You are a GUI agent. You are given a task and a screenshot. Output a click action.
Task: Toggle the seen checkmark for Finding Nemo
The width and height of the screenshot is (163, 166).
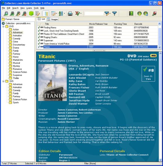tap(39, 28)
